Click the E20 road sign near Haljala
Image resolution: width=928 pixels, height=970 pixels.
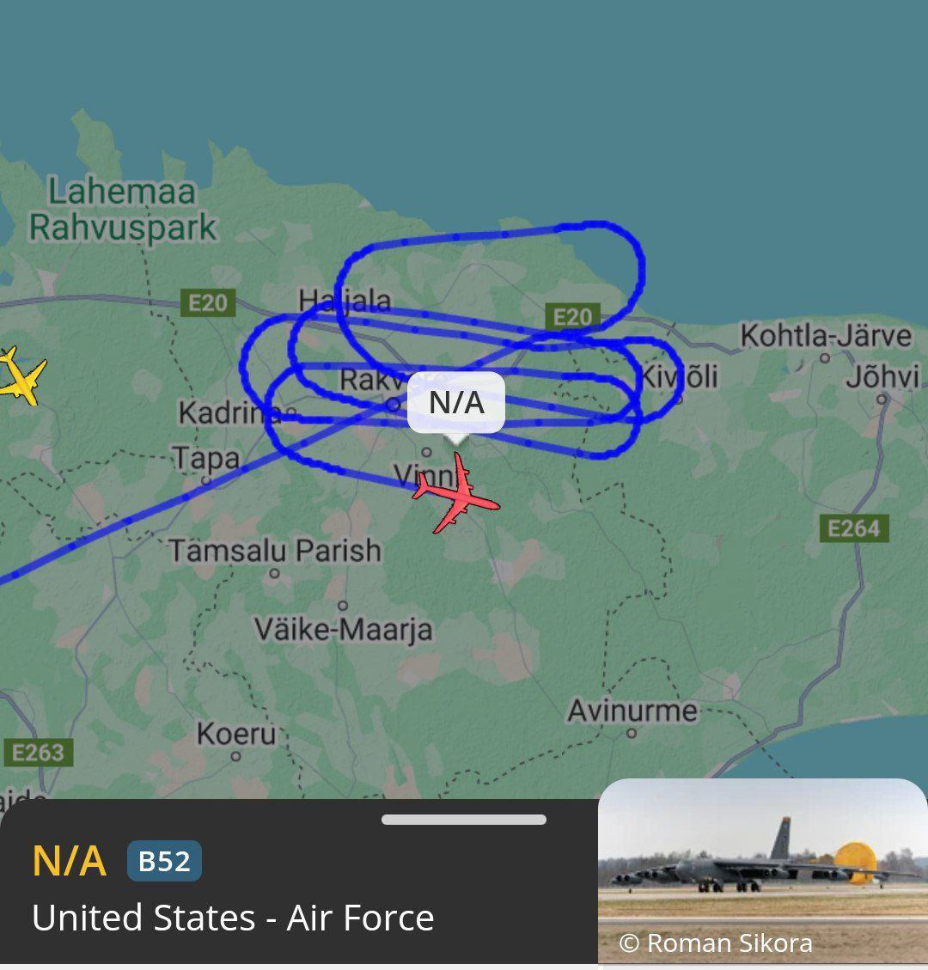[208, 303]
